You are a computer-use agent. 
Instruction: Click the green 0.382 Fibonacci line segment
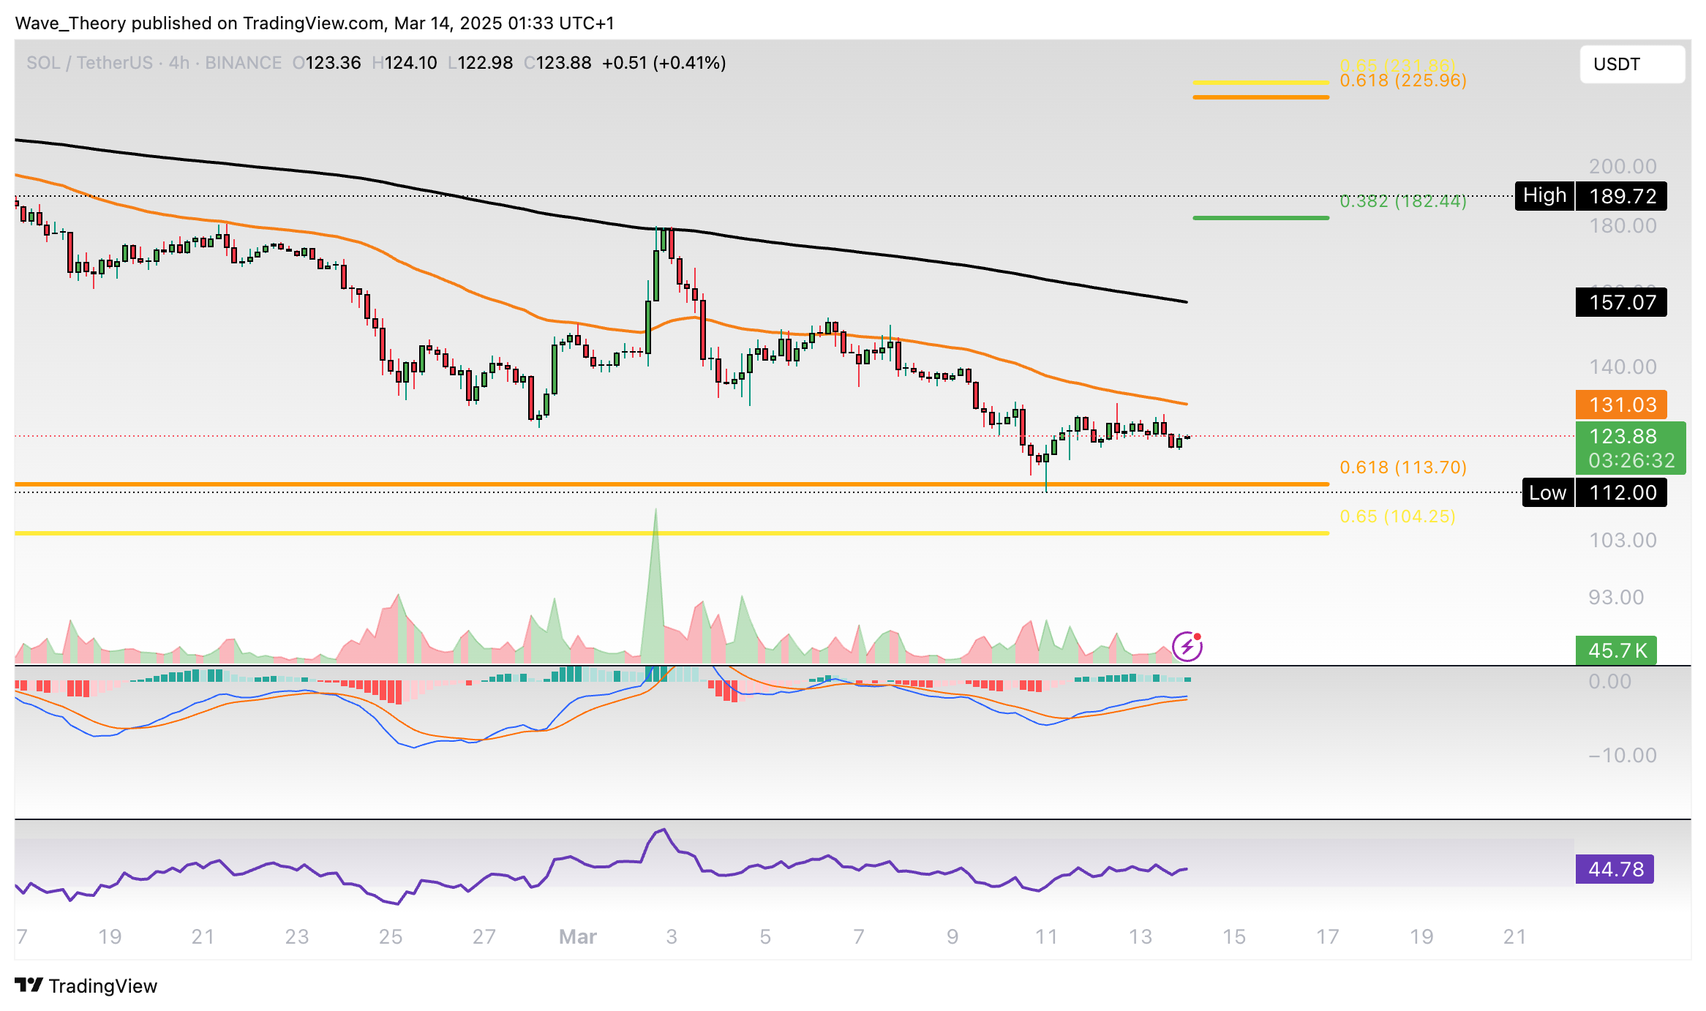click(x=1260, y=218)
